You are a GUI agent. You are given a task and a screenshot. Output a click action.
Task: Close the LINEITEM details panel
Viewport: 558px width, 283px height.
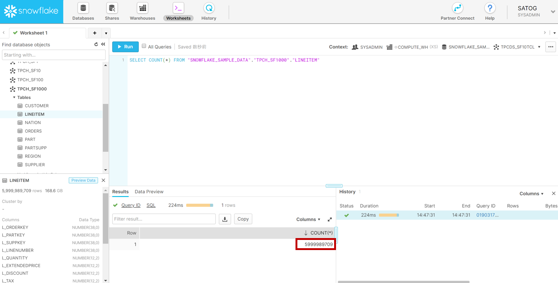click(x=103, y=180)
